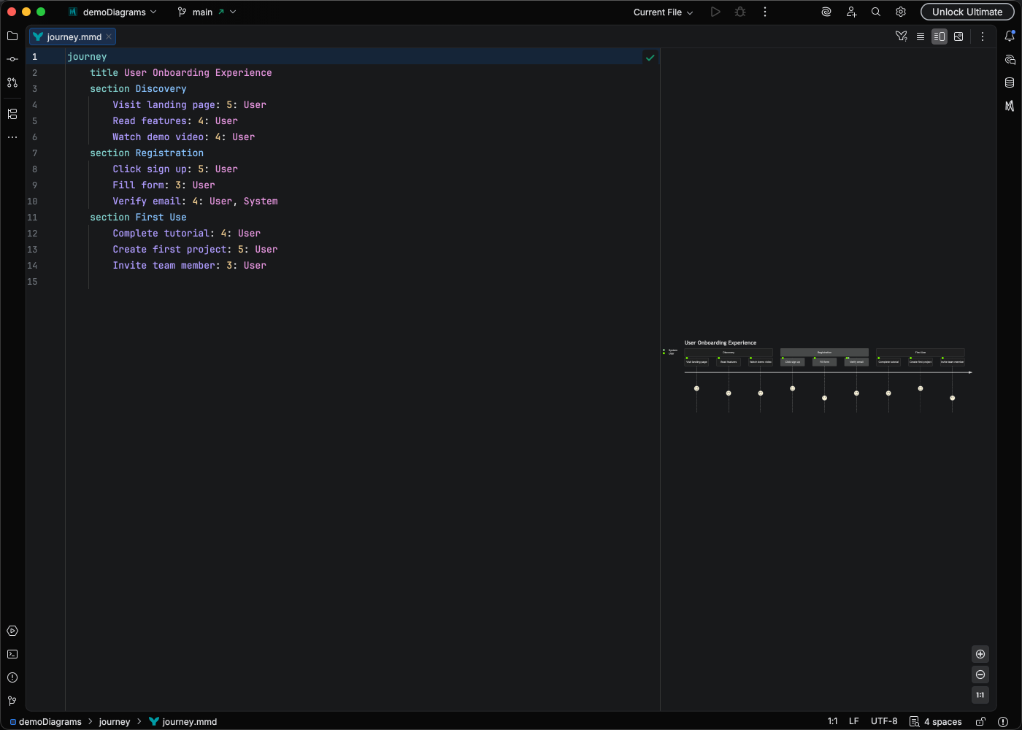
Task: Open the Structure tool window
Action: pos(12,114)
